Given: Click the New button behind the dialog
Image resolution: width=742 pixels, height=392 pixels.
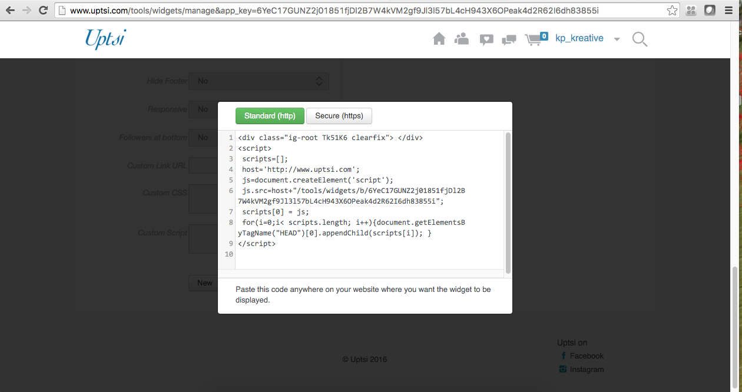Looking at the screenshot, I should click(203, 283).
